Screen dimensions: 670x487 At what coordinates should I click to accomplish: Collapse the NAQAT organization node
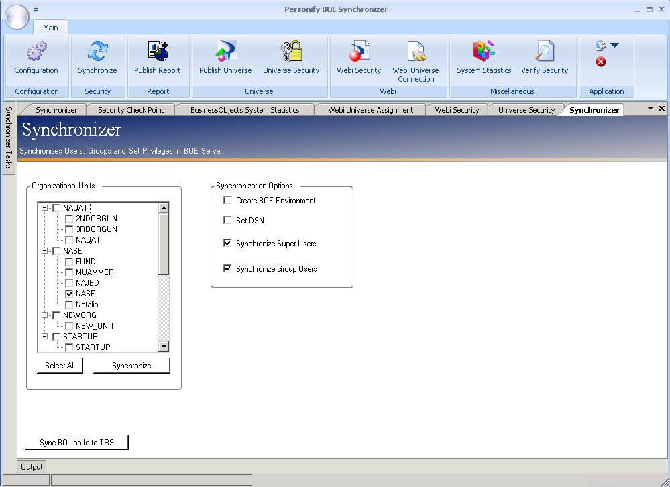45,208
